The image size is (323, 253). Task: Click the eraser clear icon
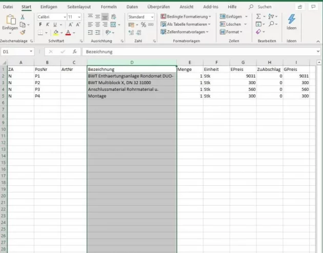pyautogui.click(x=258, y=32)
